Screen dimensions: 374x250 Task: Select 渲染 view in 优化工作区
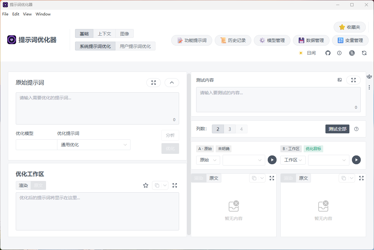point(23,185)
